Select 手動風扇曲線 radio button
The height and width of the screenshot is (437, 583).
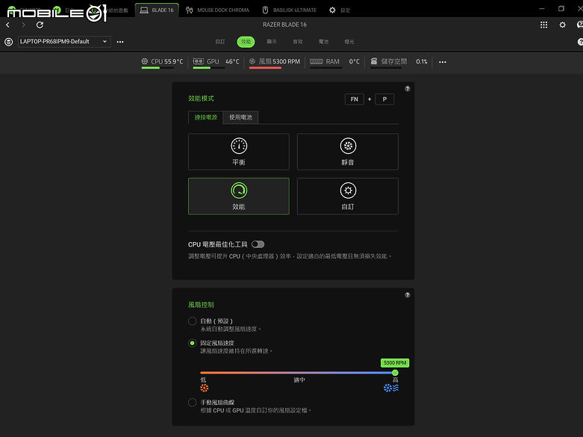193,403
